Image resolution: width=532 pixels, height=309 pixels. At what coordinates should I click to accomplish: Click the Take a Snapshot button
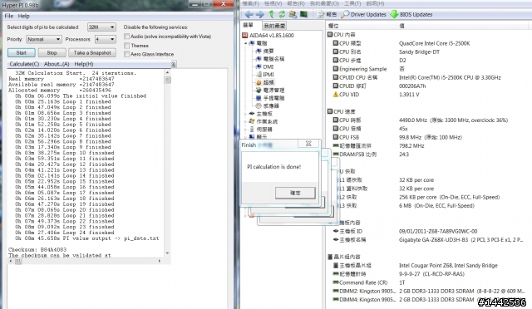point(92,53)
